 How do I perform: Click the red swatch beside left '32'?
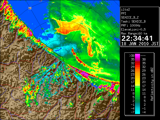[137, 63]
